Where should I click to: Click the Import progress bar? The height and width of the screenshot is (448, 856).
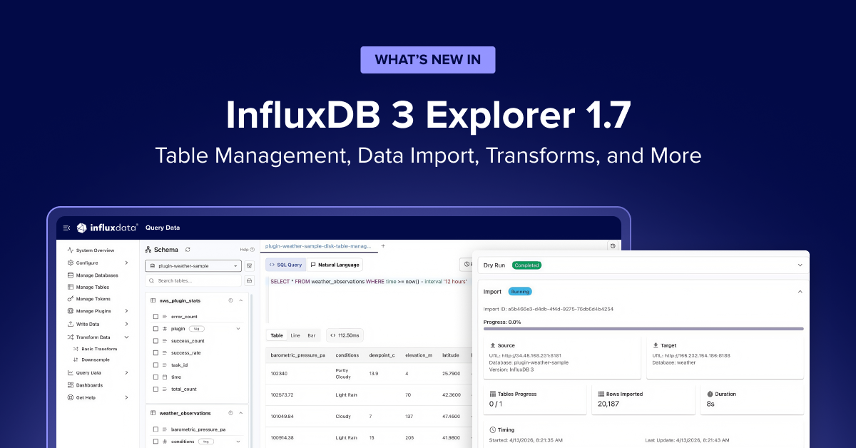click(x=643, y=329)
